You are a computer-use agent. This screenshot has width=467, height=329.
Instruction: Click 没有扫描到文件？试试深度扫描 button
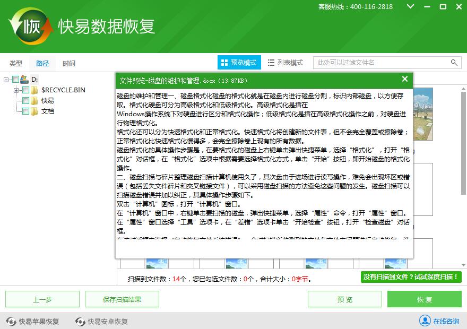click(x=411, y=277)
